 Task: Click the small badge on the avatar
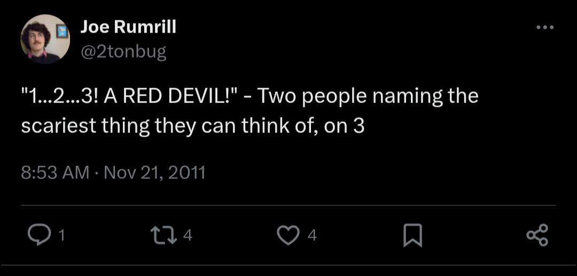click(x=63, y=30)
